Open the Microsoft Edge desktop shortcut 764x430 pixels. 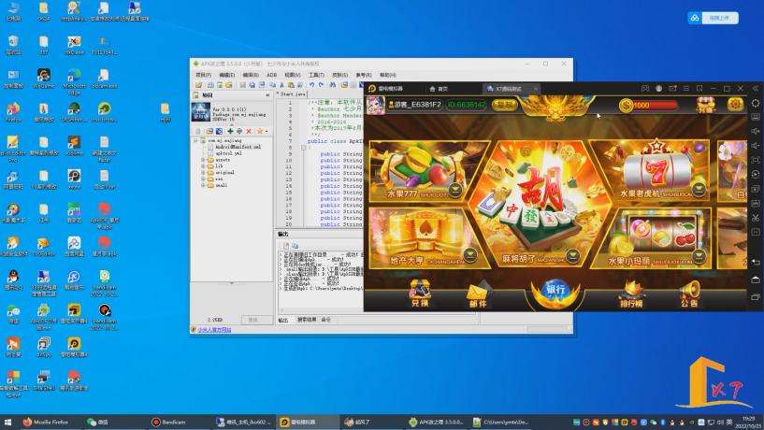pyautogui.click(x=74, y=82)
